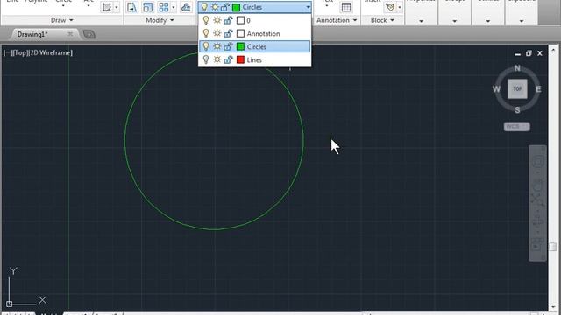The image size is (561, 315).
Task: Click the Annotation layer color swatch
Action: 240,33
